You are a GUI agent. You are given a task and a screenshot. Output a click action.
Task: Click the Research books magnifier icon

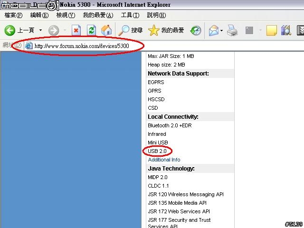tap(286, 30)
